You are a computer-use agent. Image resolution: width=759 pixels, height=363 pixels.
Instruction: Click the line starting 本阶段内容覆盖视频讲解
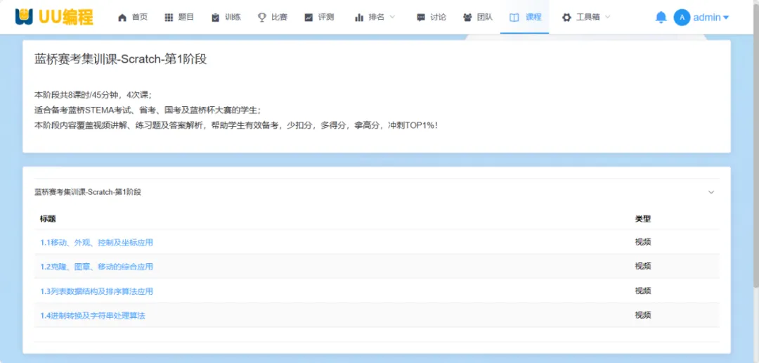(x=237, y=125)
